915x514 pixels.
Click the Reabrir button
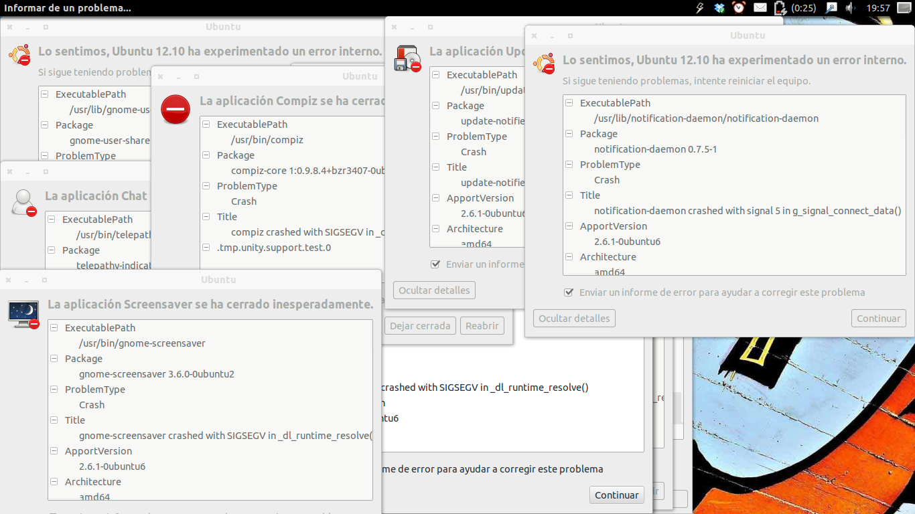(482, 326)
